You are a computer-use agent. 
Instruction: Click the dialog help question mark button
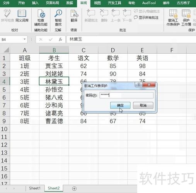(139, 85)
